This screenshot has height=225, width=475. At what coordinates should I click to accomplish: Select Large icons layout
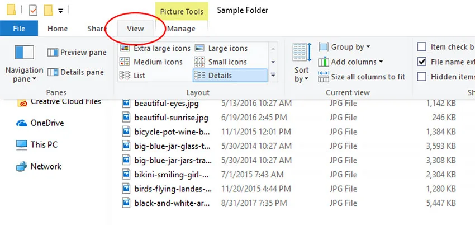click(221, 48)
